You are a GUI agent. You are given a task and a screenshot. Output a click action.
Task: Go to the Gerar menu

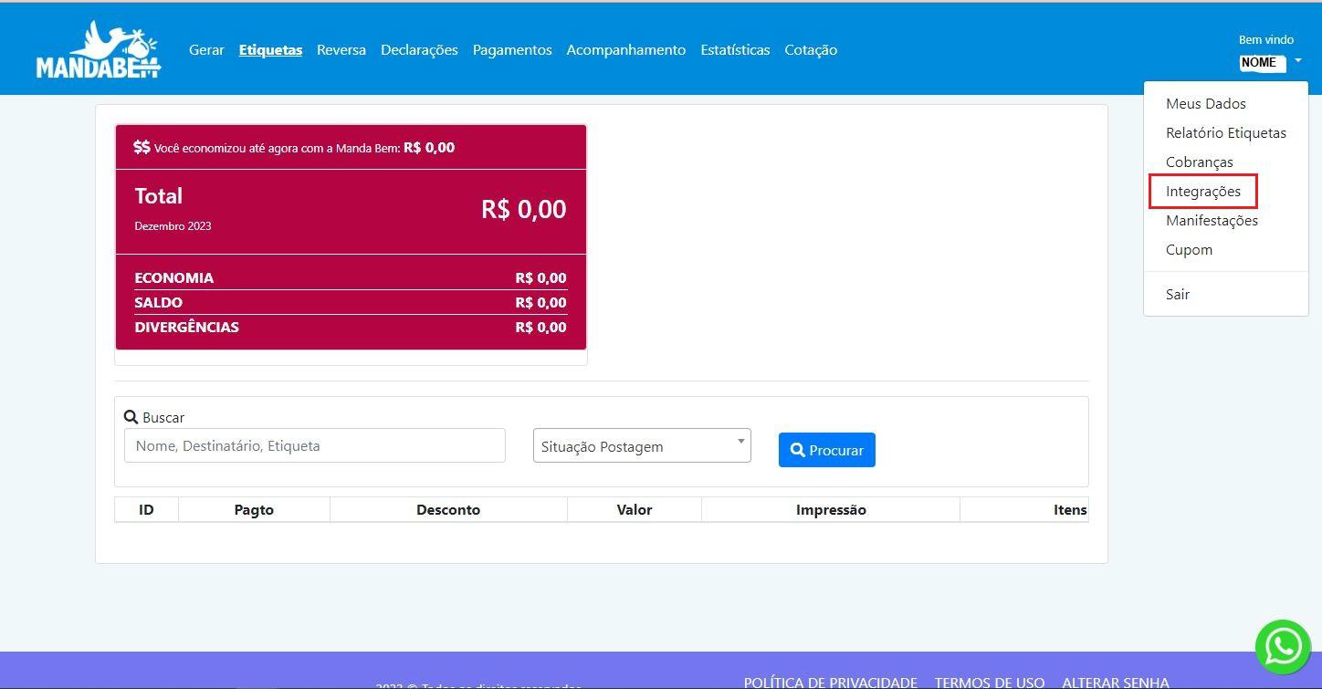tap(206, 50)
